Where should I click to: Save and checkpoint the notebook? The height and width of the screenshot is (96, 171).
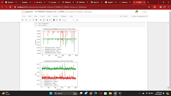(x=23, y=20)
